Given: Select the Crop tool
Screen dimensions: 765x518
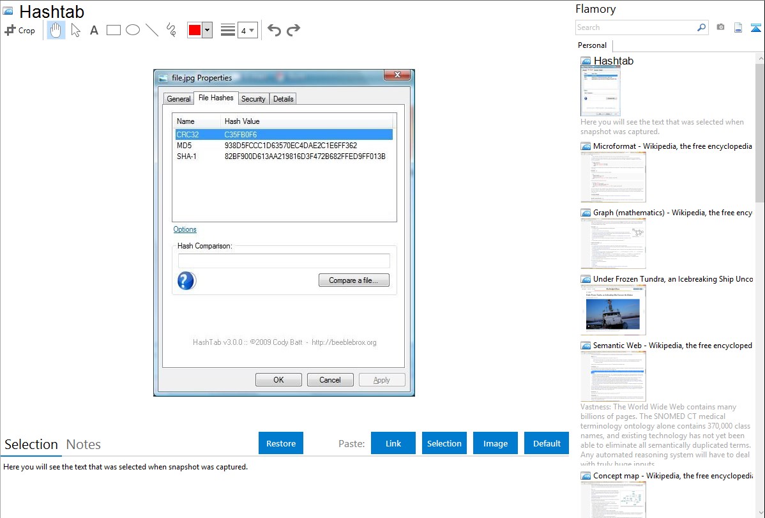Looking at the screenshot, I should click(x=20, y=30).
